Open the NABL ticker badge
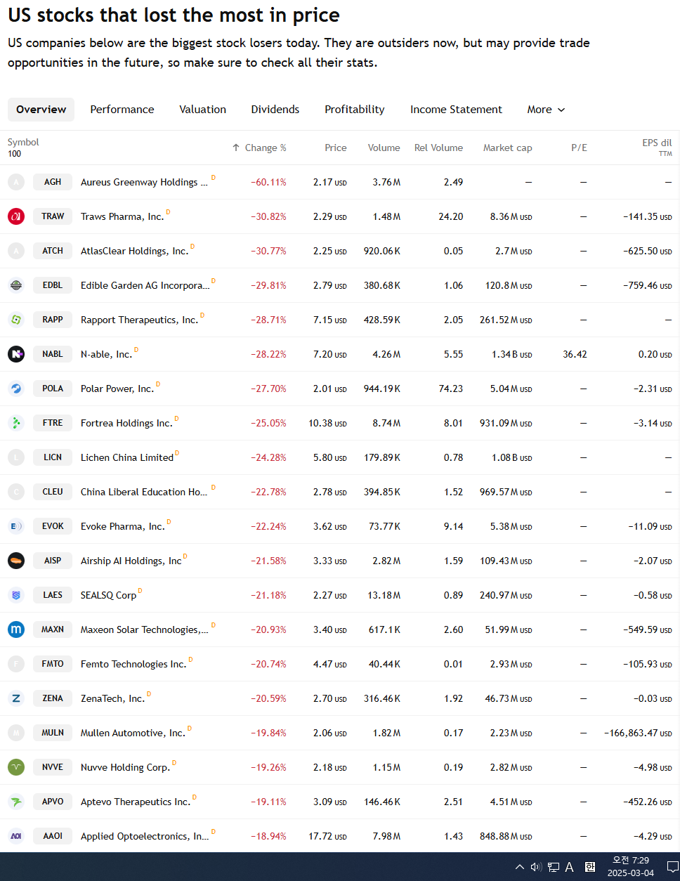This screenshot has width=680, height=881. tap(53, 354)
